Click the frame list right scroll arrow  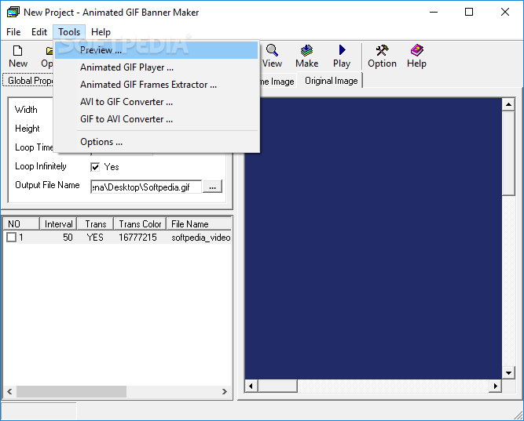(225, 392)
